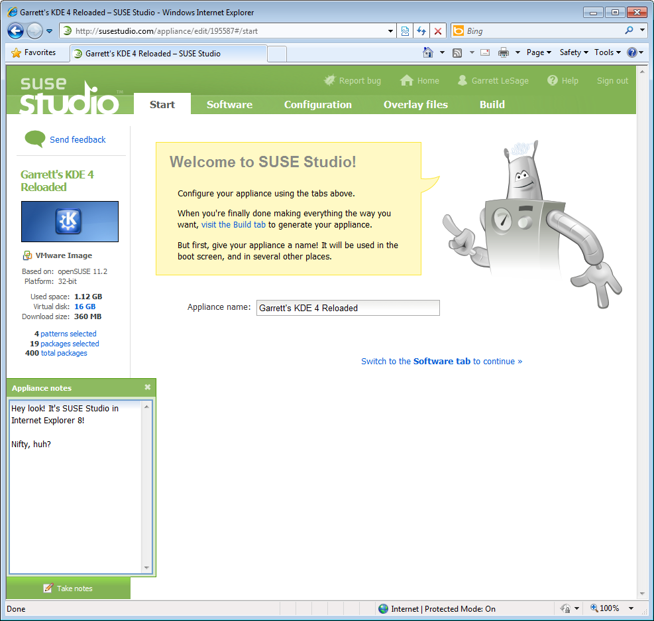Switch to the Configuration tab
The height and width of the screenshot is (621, 654).
(318, 104)
